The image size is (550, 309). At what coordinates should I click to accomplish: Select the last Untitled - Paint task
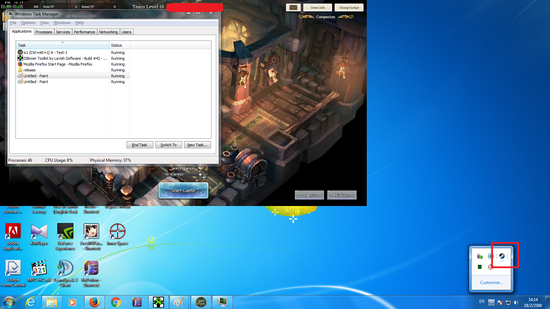73,82
